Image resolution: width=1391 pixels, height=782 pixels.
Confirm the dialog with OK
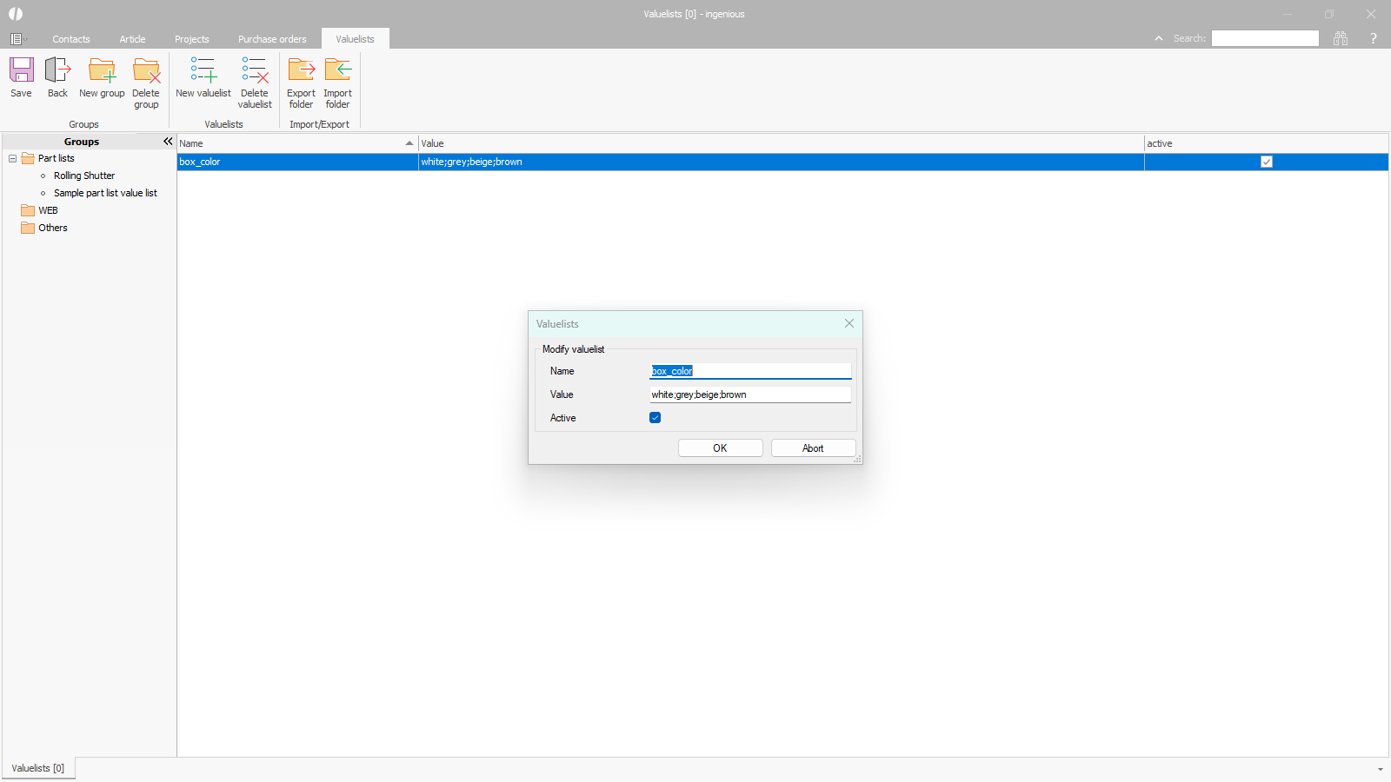click(x=720, y=448)
